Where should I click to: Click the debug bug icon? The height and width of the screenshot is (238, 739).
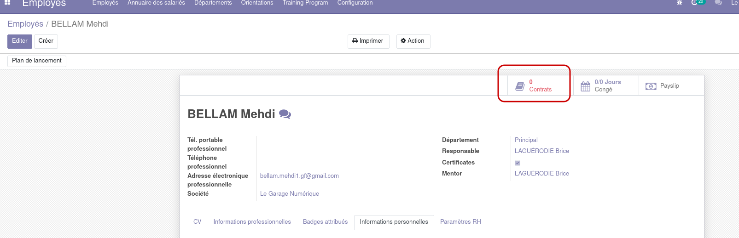[680, 2]
